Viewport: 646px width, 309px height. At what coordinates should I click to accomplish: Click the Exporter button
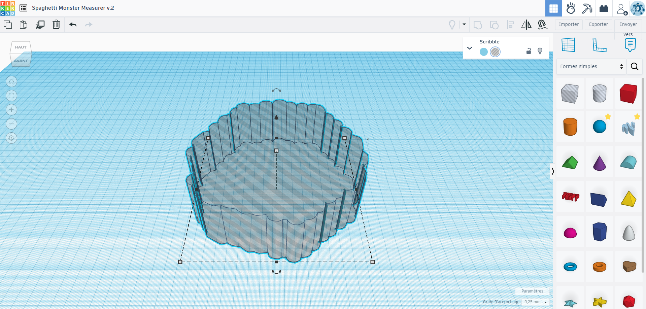pos(599,24)
